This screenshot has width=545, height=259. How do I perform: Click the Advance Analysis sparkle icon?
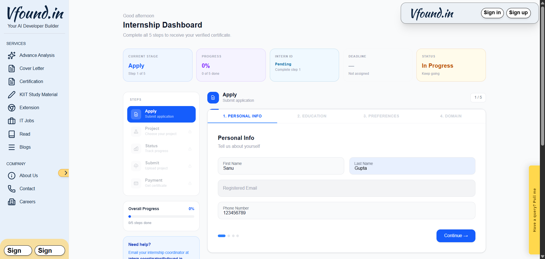pos(12,55)
